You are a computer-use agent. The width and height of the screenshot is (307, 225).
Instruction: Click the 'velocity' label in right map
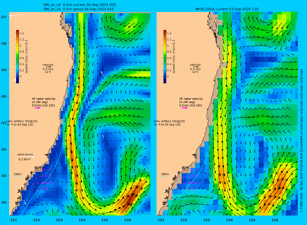pos(195,65)
